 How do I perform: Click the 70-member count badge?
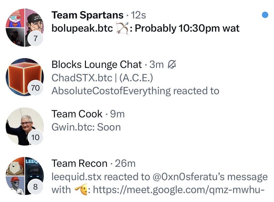click(35, 88)
